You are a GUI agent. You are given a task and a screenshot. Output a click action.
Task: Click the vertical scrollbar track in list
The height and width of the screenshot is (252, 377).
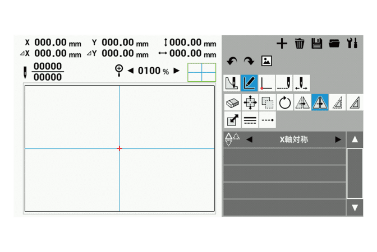(x=355, y=174)
